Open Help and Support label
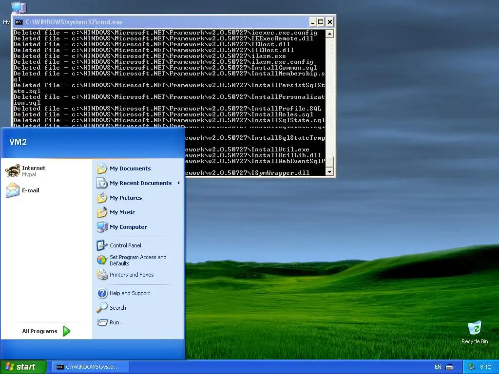The image size is (499, 374). coord(130,293)
